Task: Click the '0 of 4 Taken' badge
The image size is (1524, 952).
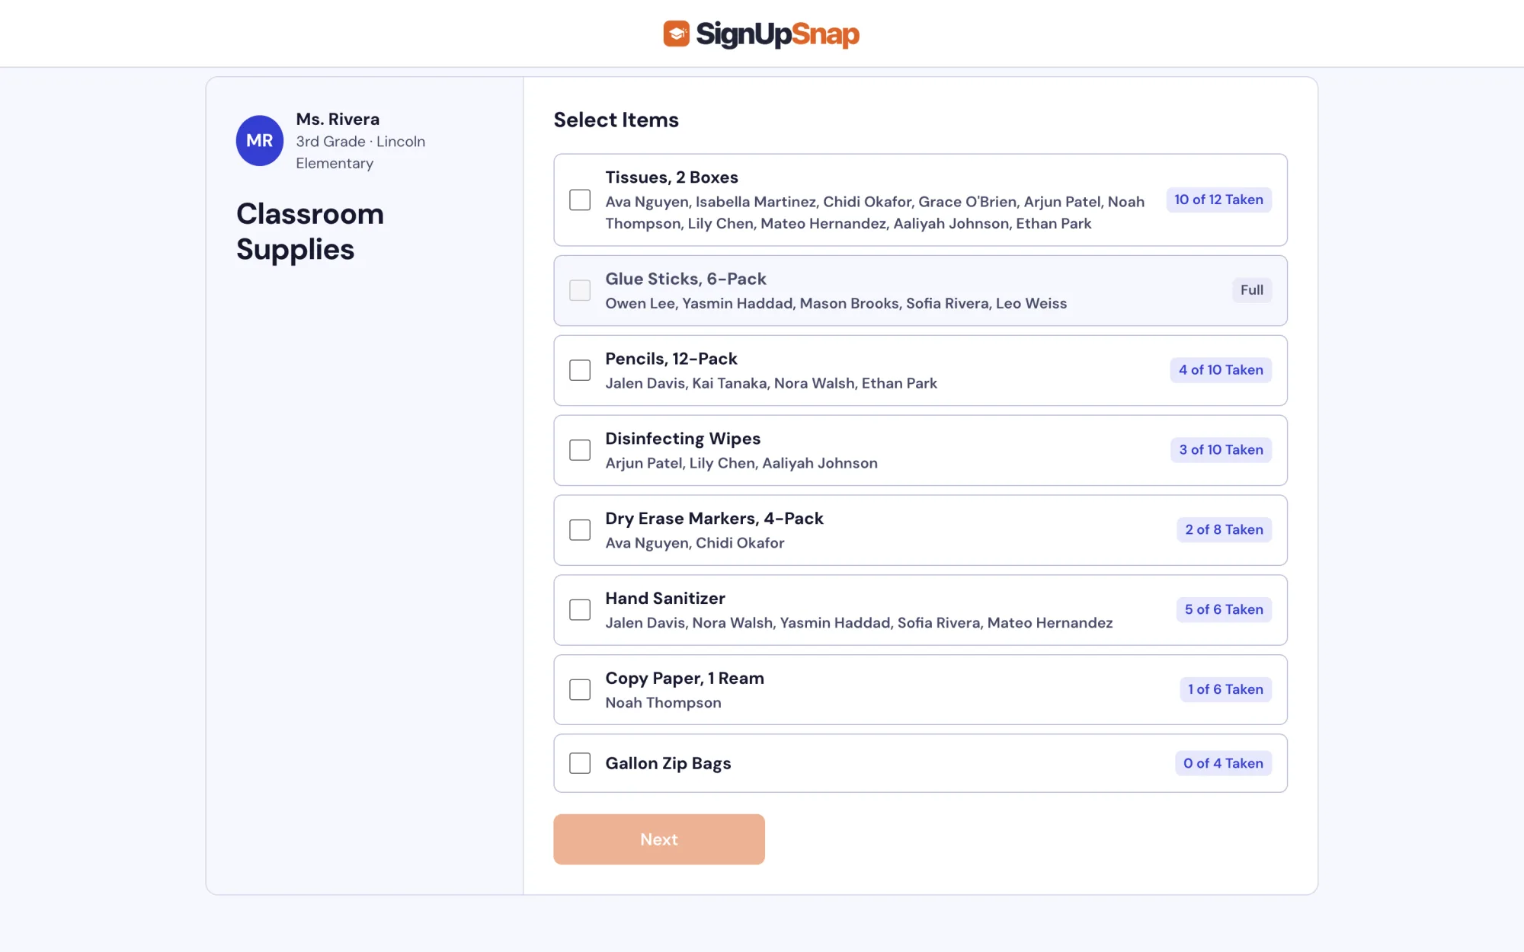Action: coord(1223,763)
